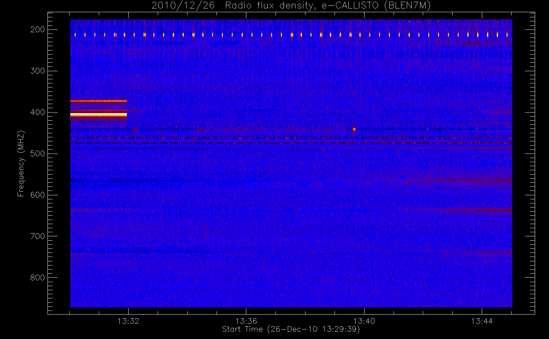Click the 200 frequency tick label
This screenshot has height=339, width=549.
(38, 29)
